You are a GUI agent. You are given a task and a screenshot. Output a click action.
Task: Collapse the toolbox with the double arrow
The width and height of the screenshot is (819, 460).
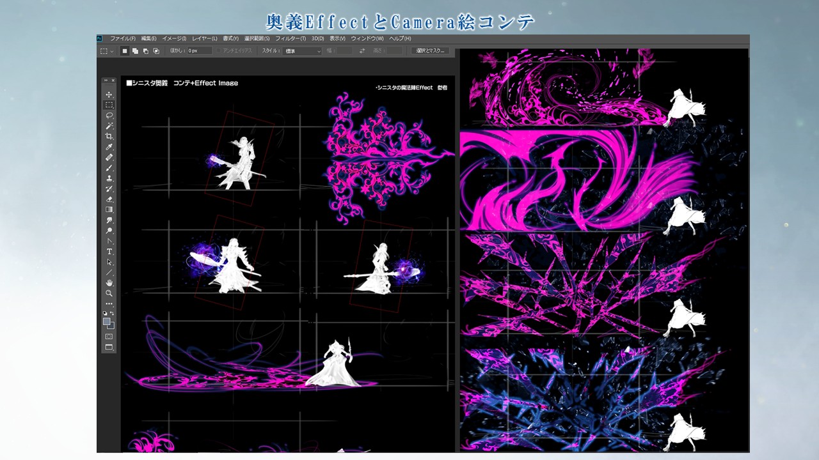tap(107, 80)
